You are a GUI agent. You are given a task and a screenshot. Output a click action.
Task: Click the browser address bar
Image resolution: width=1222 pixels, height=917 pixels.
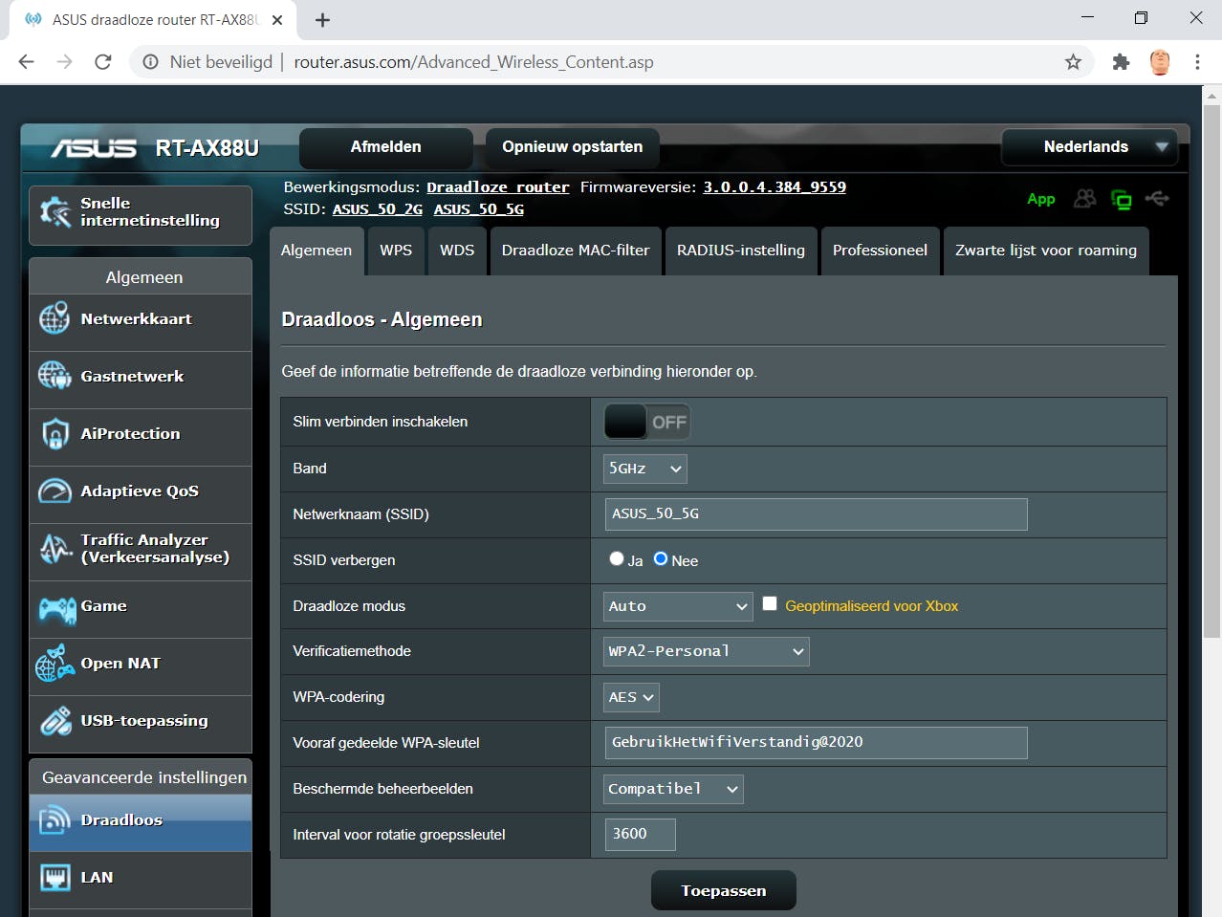pyautogui.click(x=612, y=62)
